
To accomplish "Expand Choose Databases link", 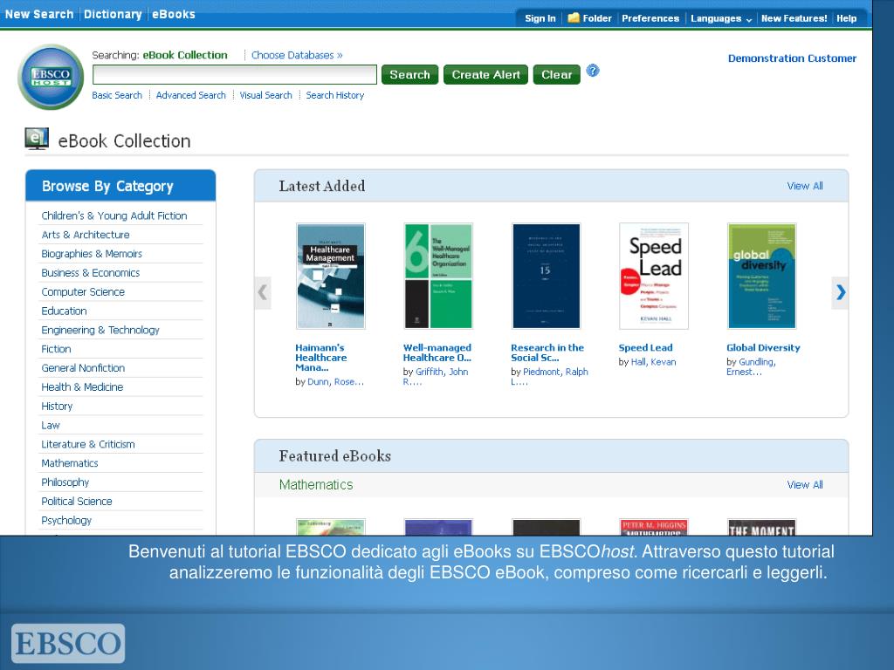I will pyautogui.click(x=297, y=55).
